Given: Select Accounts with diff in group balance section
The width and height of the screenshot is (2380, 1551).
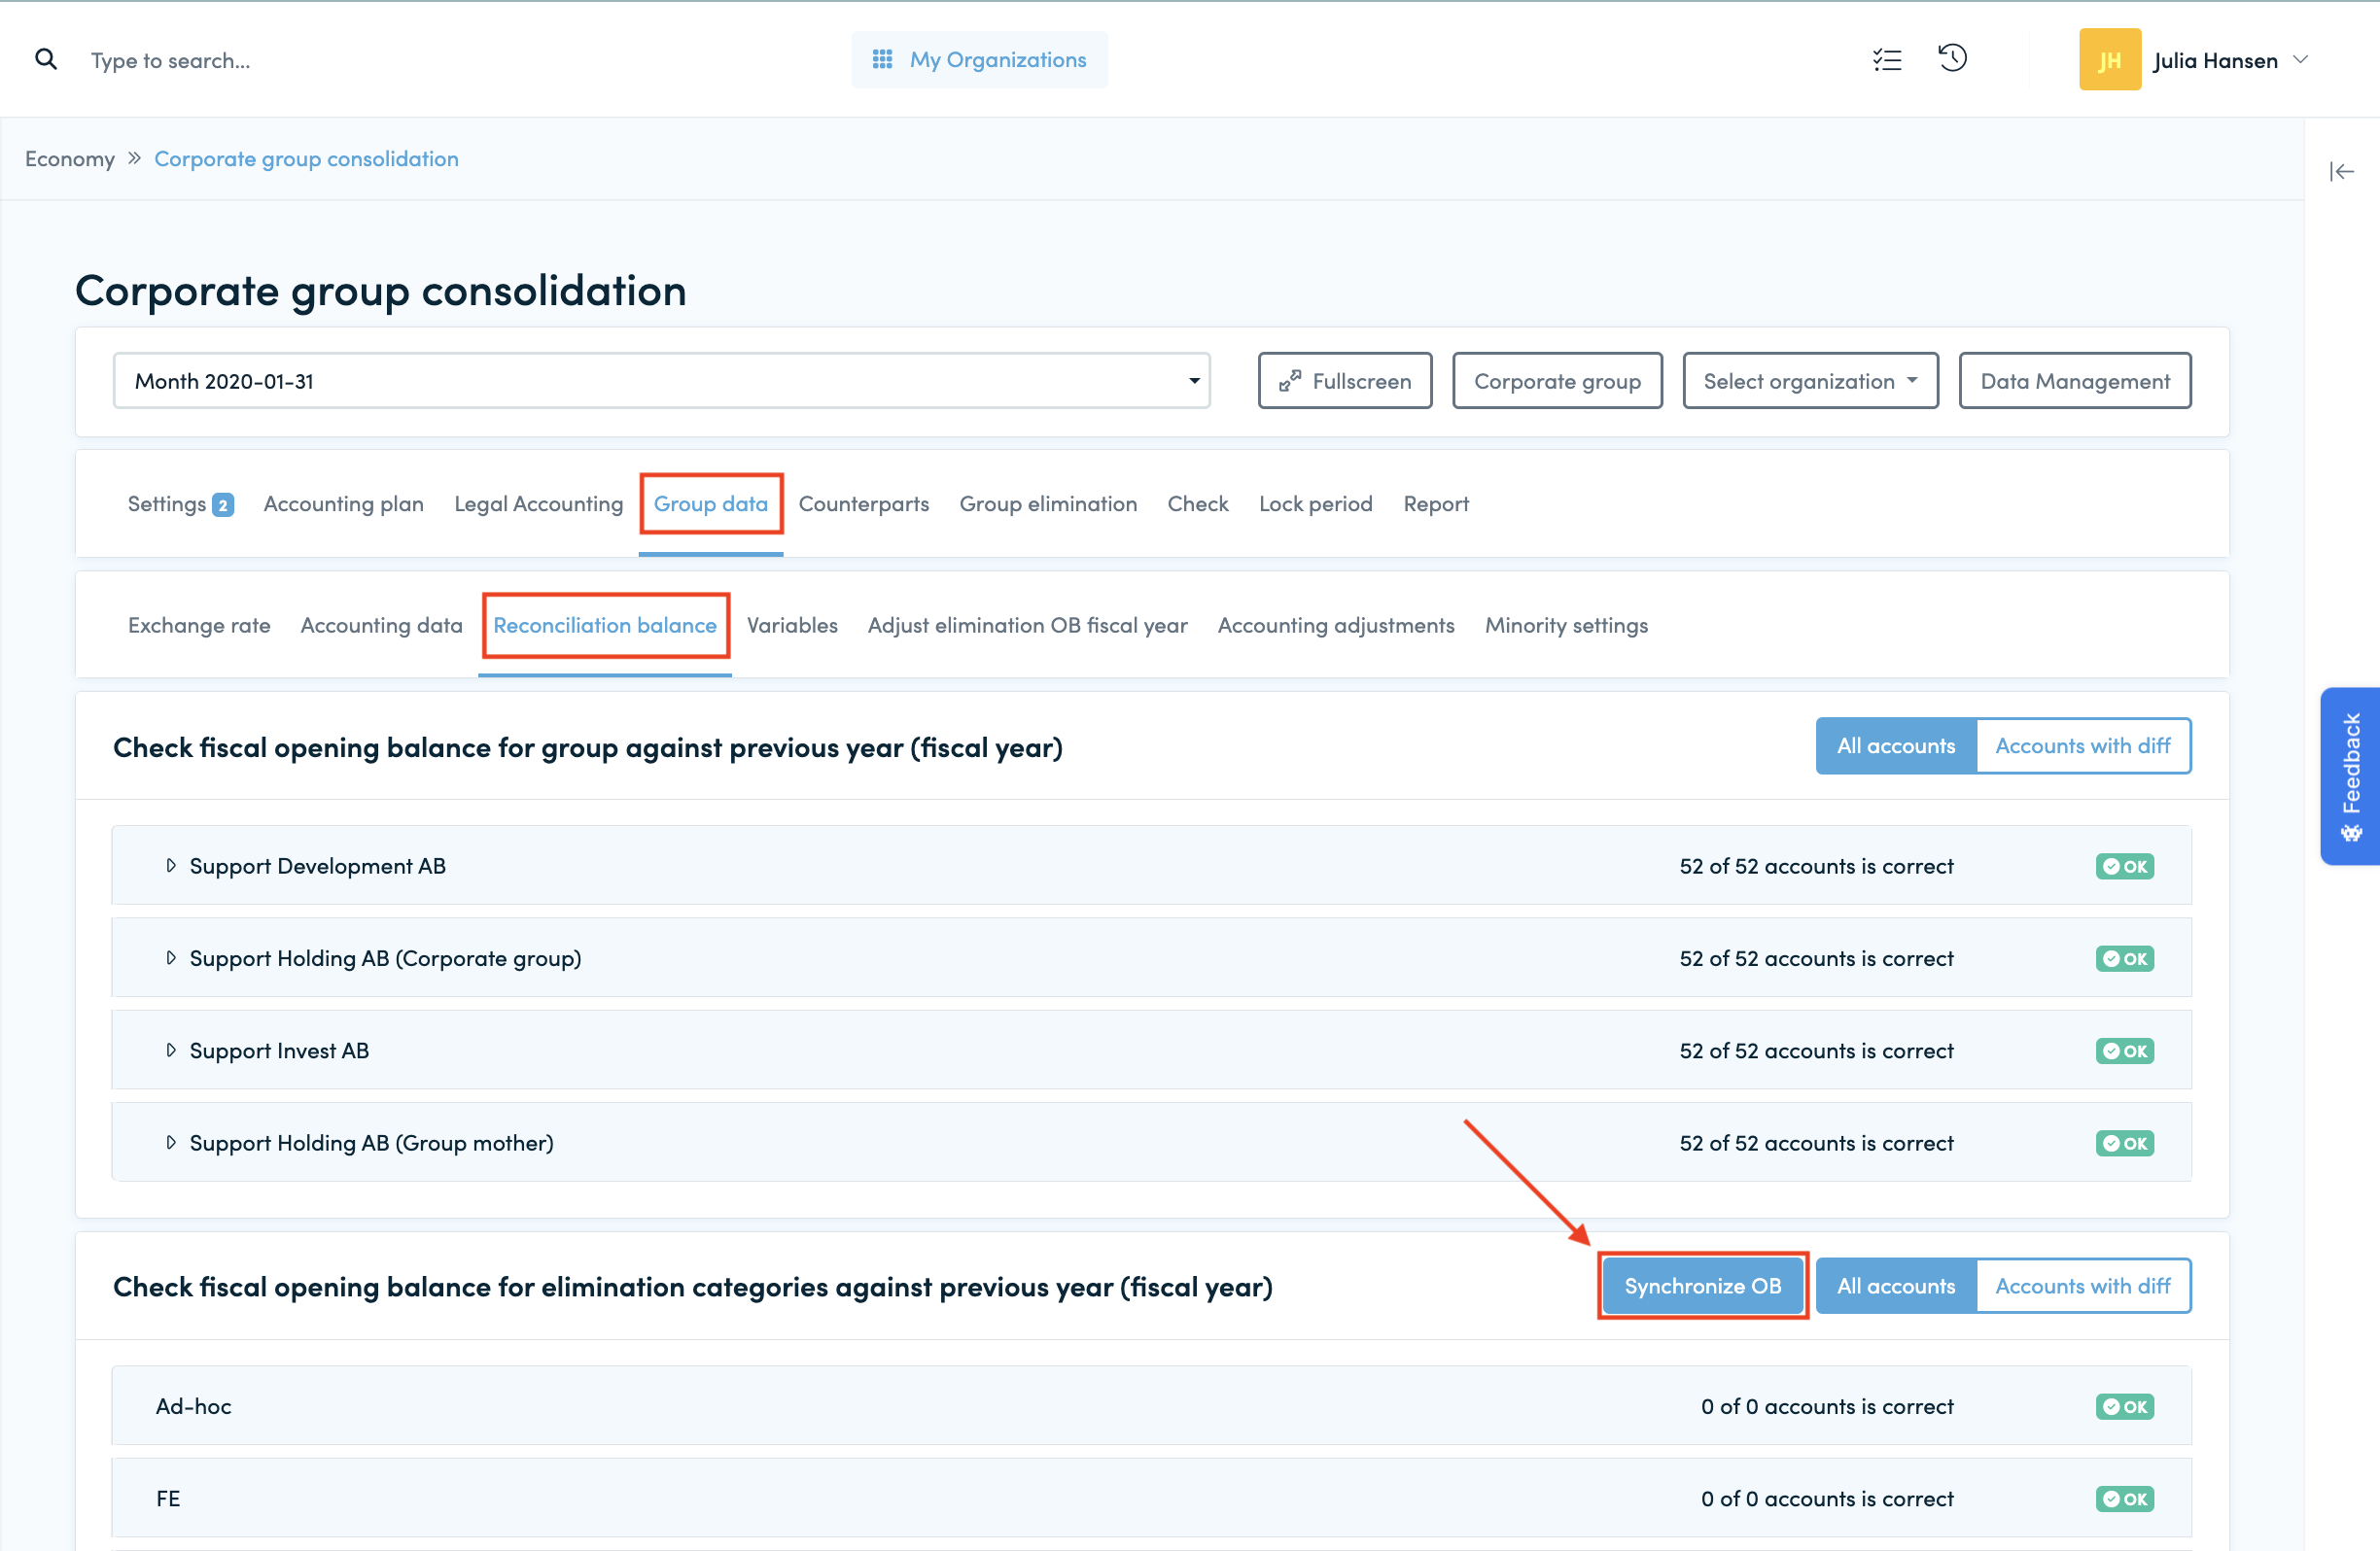Looking at the screenshot, I should [x=2083, y=746].
